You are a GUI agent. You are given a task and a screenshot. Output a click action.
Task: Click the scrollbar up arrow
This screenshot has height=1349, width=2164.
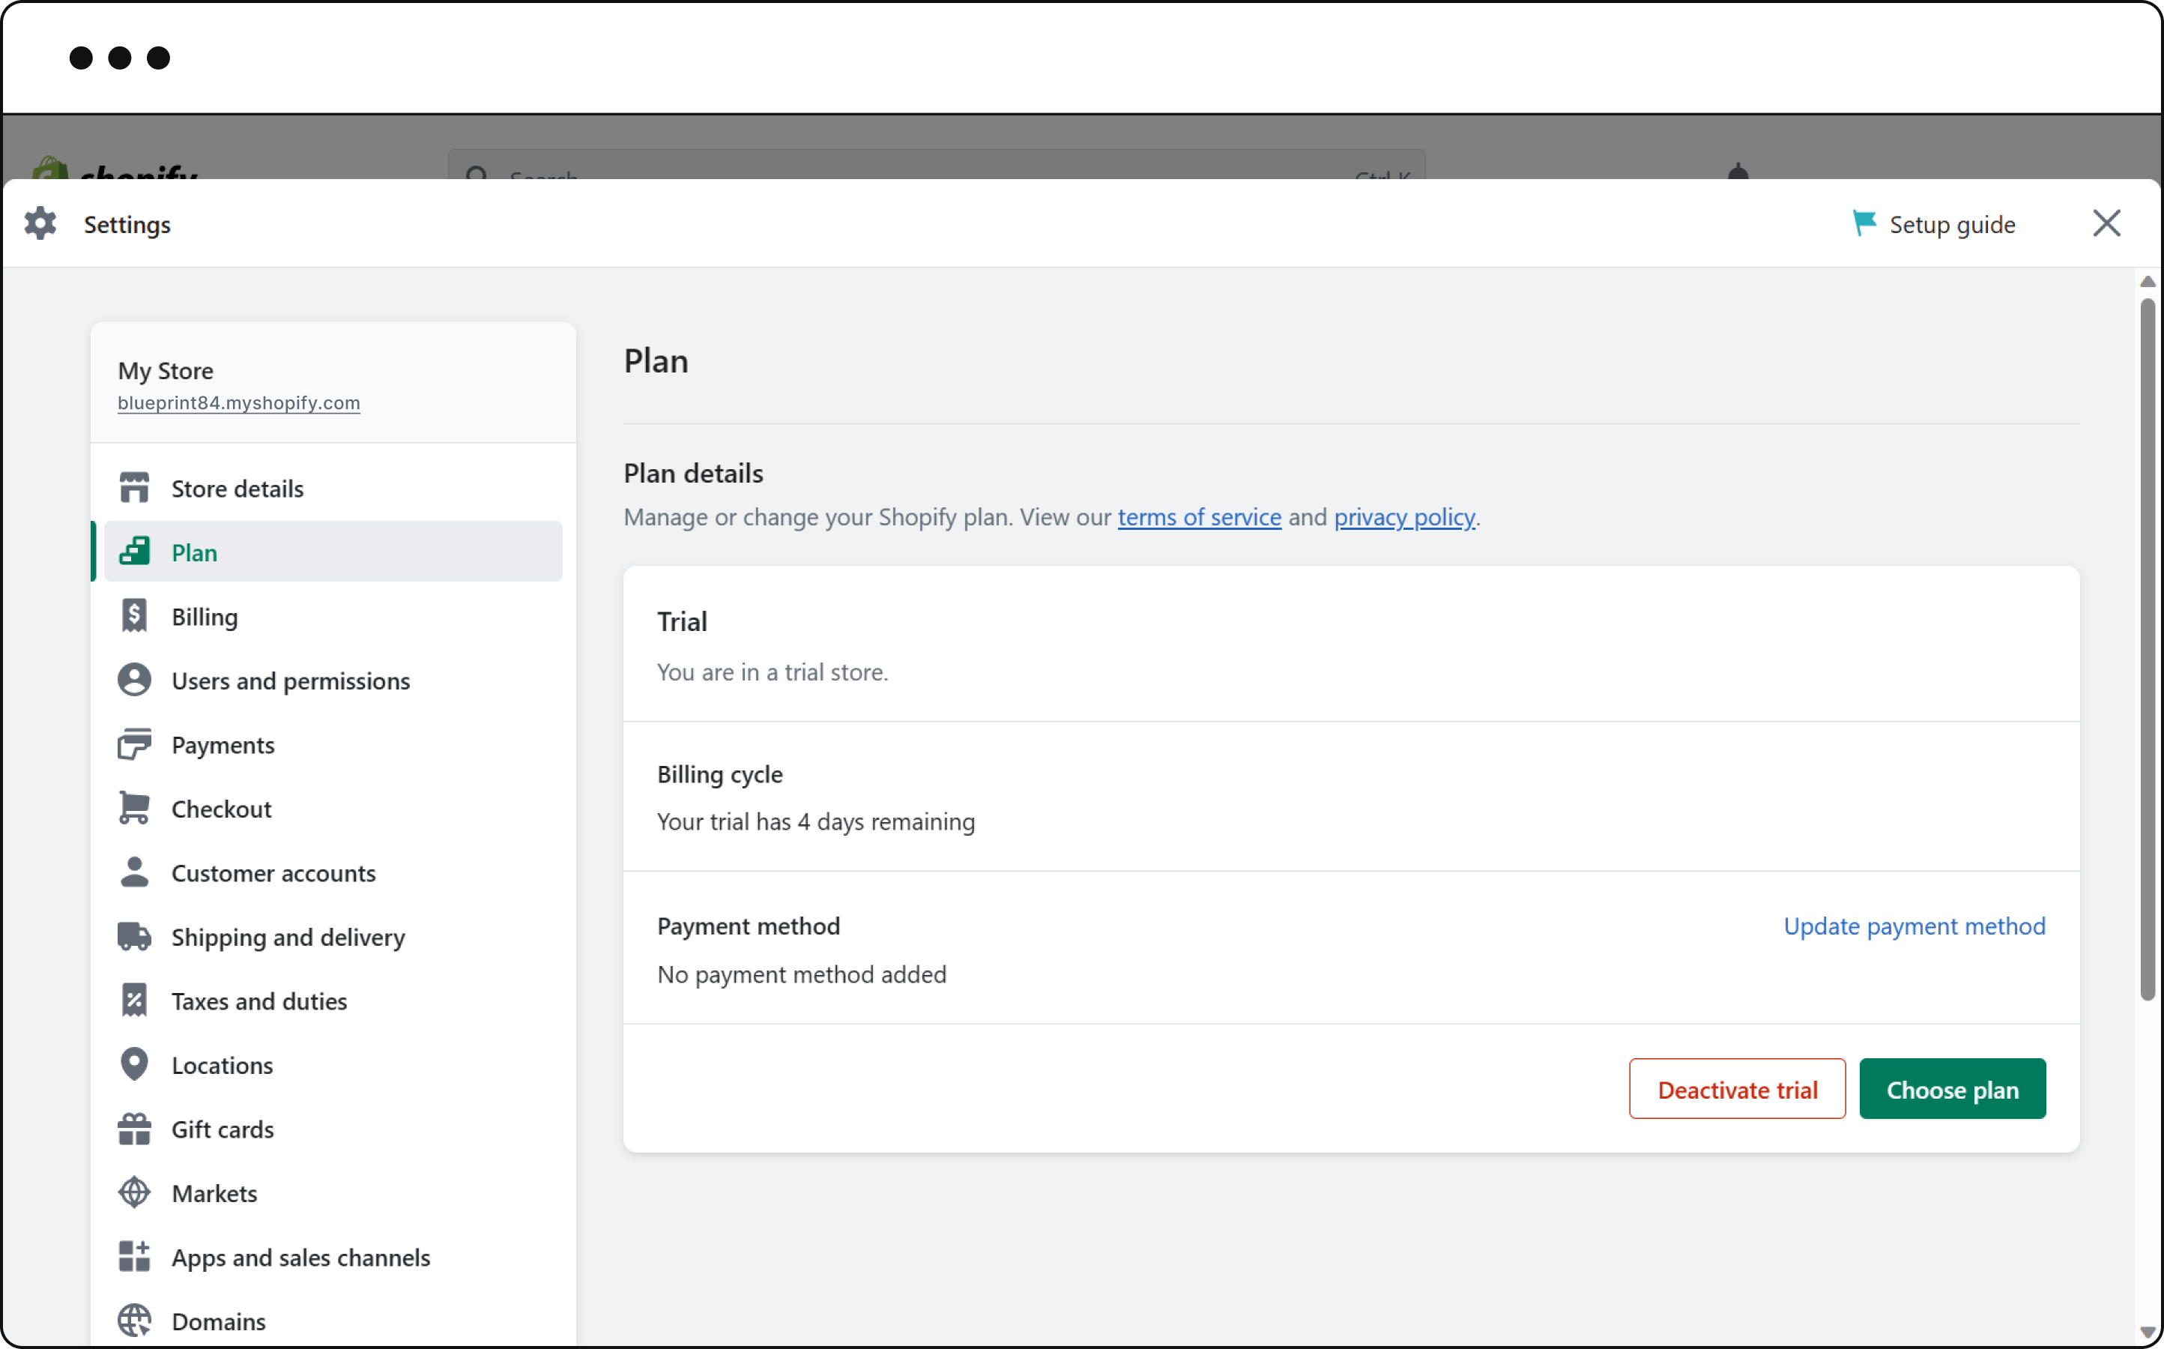2148,282
